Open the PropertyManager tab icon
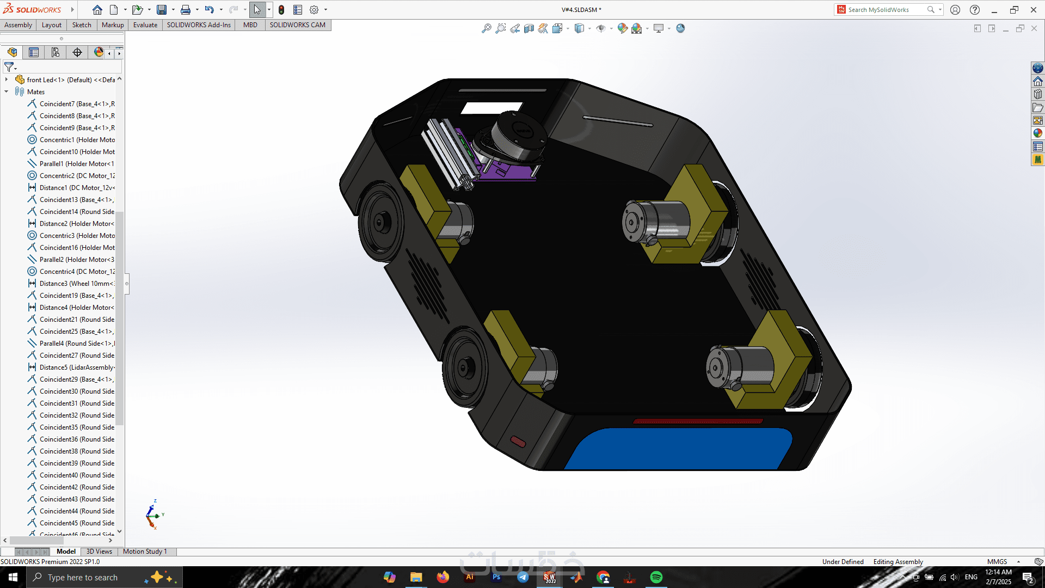1045x588 pixels. [34, 52]
